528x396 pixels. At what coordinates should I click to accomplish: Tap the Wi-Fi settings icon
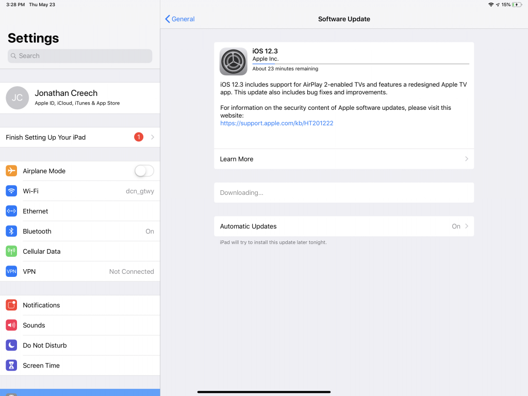click(x=11, y=191)
